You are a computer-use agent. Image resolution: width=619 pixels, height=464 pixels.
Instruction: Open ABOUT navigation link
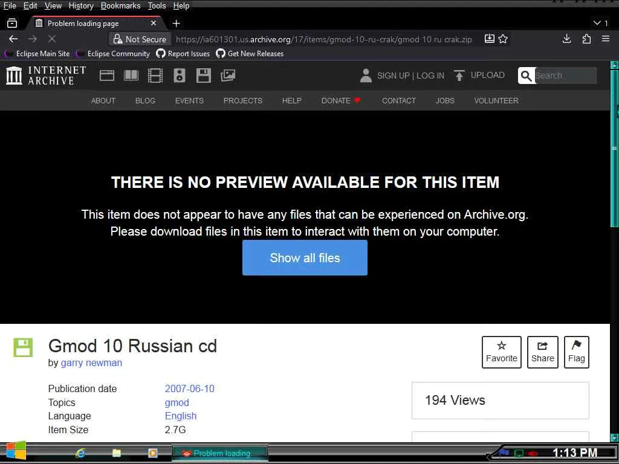pyautogui.click(x=103, y=101)
